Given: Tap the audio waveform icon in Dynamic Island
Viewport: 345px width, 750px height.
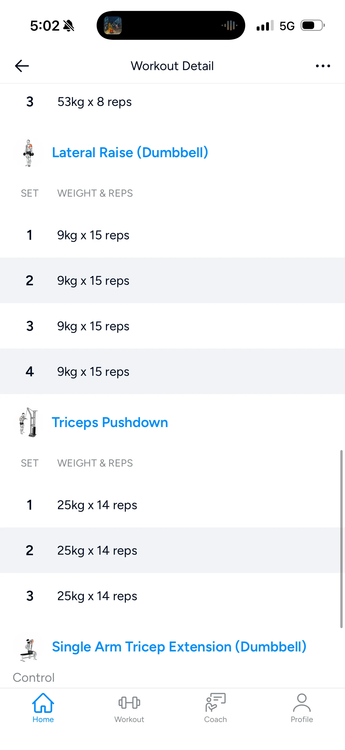Looking at the screenshot, I should pyautogui.click(x=229, y=26).
